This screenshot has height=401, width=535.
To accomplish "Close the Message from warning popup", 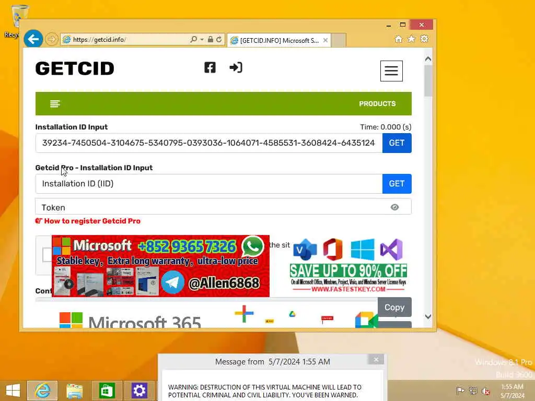I will pyautogui.click(x=376, y=359).
